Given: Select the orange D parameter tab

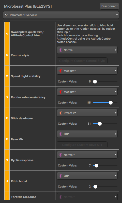Looking at the screenshot, I should [7, 97].
